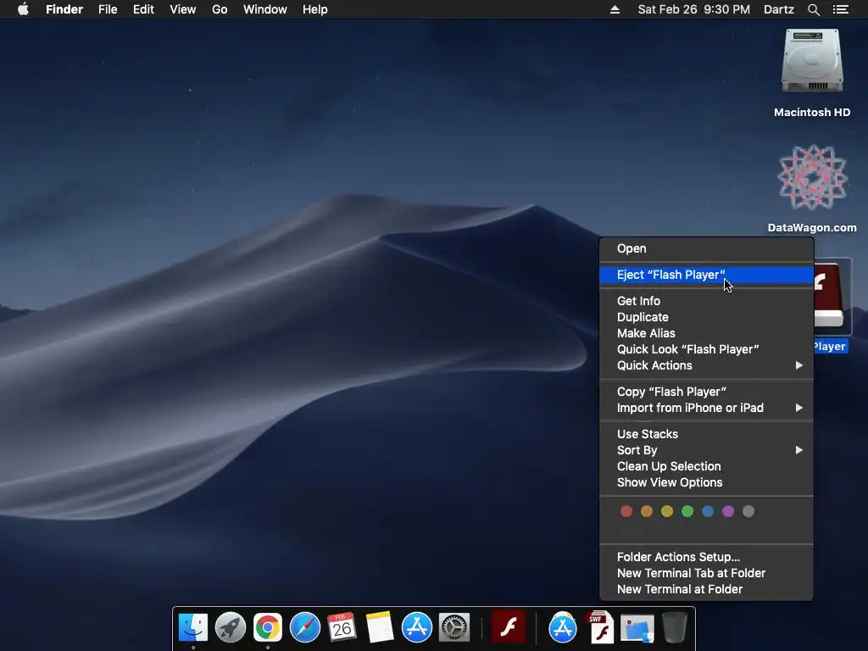868x651 pixels.
Task: Select New Terminal Tab at Folder
Action: (706, 573)
